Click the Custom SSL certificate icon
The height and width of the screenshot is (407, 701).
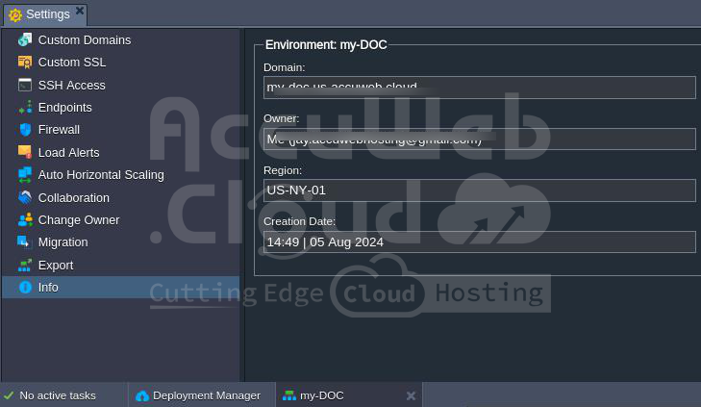pyautogui.click(x=25, y=63)
